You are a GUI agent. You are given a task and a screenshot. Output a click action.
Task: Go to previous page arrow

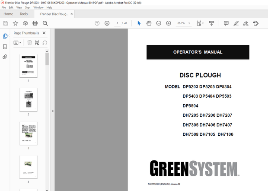click(97, 23)
